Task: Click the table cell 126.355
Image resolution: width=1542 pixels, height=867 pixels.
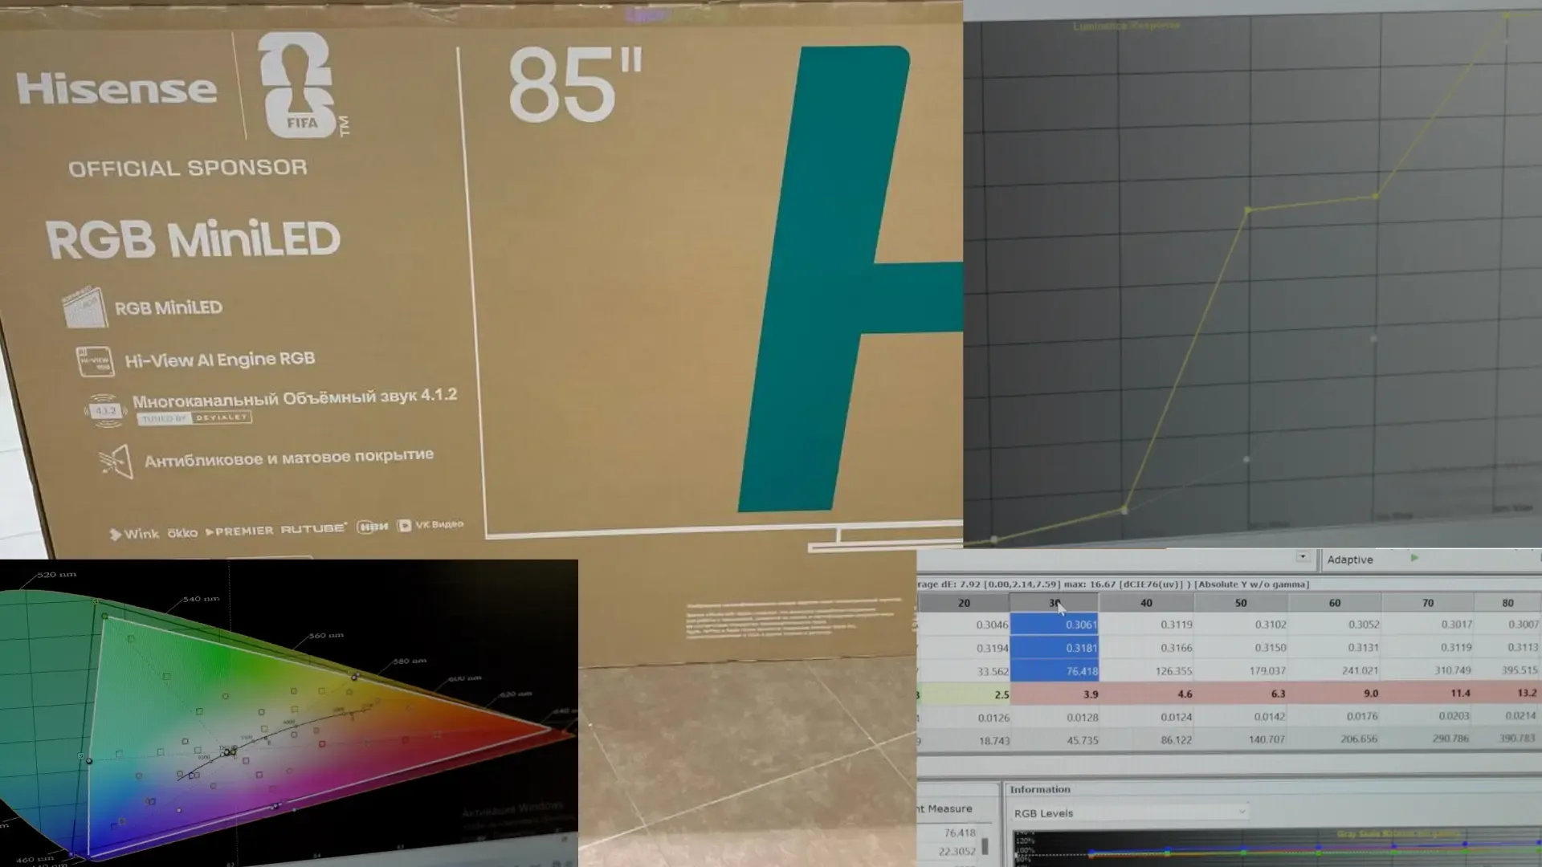Action: [x=1146, y=671]
